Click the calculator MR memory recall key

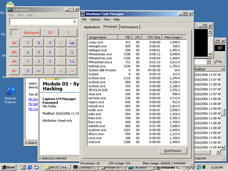tap(14, 52)
